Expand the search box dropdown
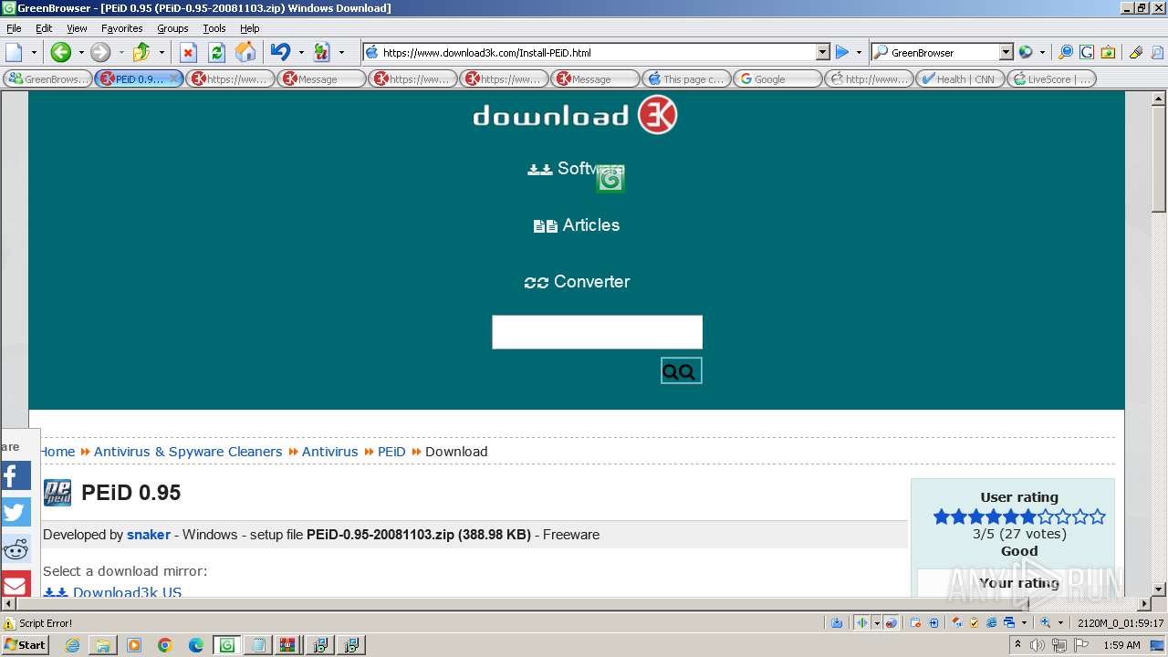The width and height of the screenshot is (1168, 657). tap(1006, 52)
